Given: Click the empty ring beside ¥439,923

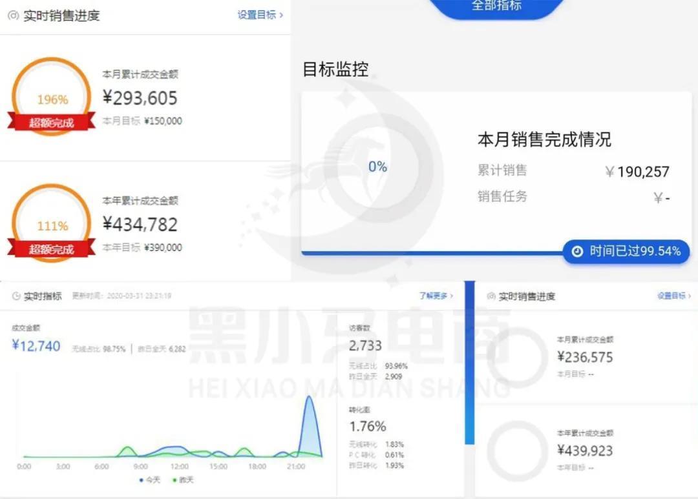Looking at the screenshot, I should coord(516,450).
